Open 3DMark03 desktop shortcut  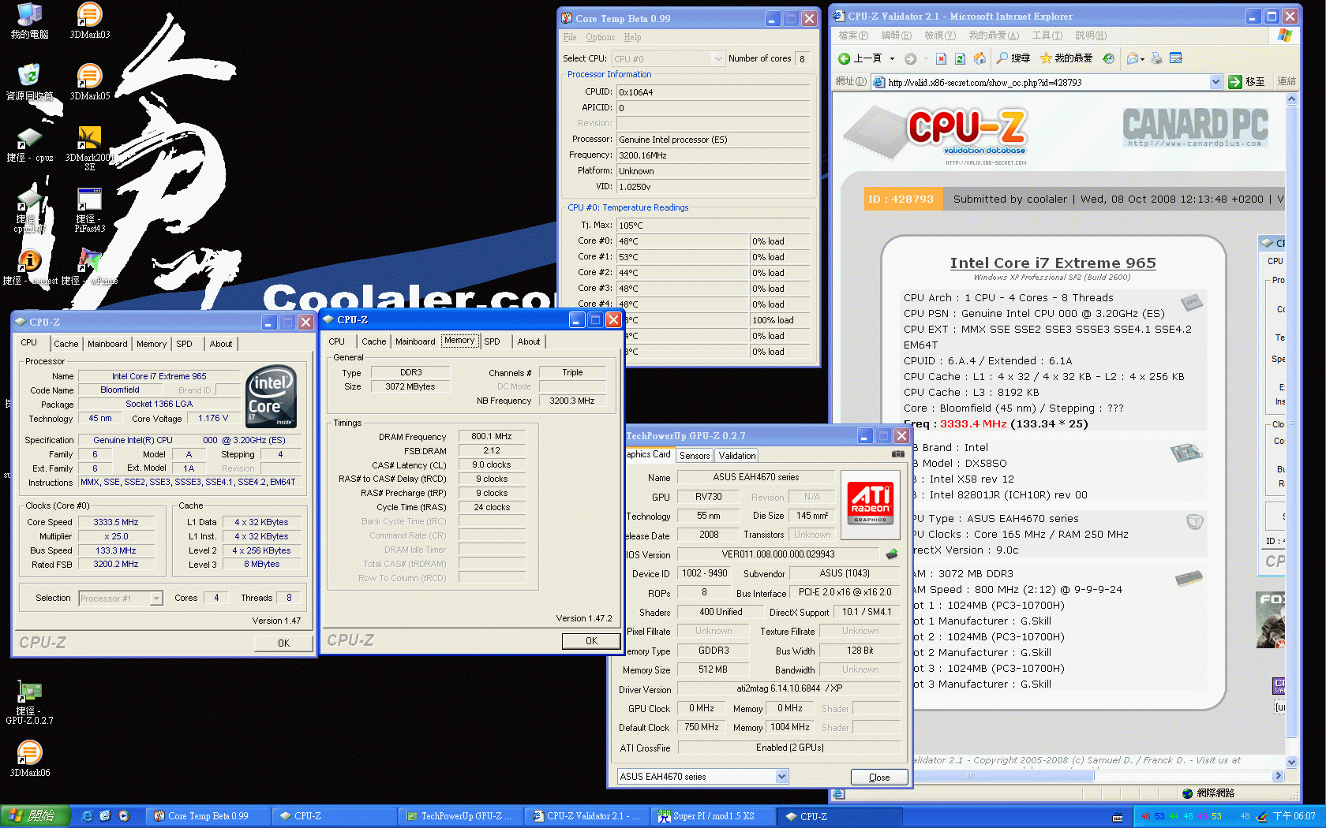pyautogui.click(x=90, y=21)
